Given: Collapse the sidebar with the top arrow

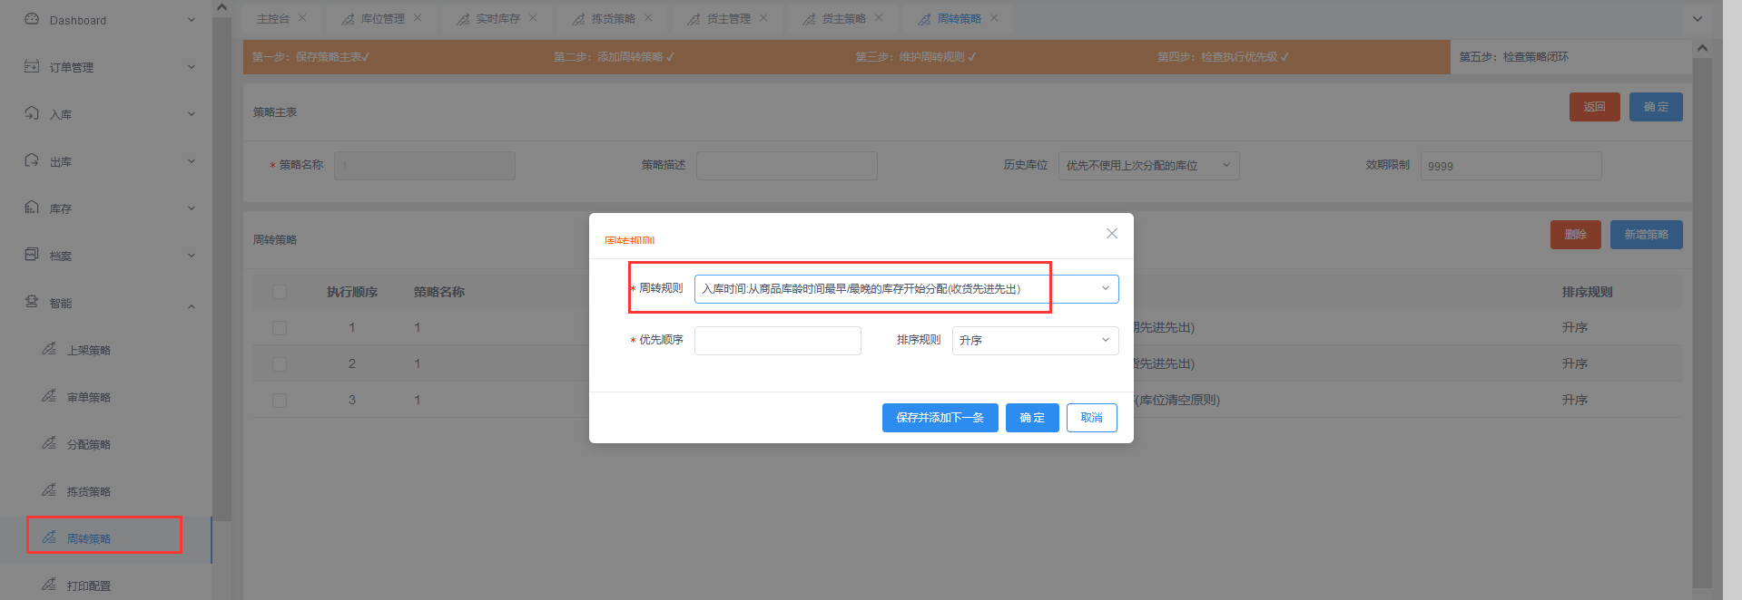Looking at the screenshot, I should [221, 7].
